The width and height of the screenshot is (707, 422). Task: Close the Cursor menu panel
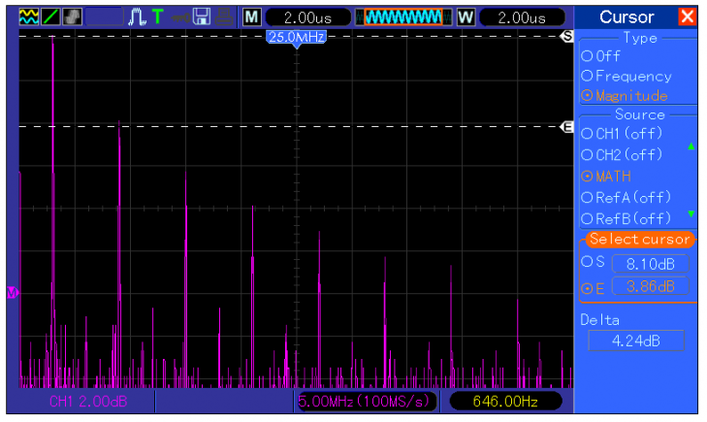tap(687, 16)
